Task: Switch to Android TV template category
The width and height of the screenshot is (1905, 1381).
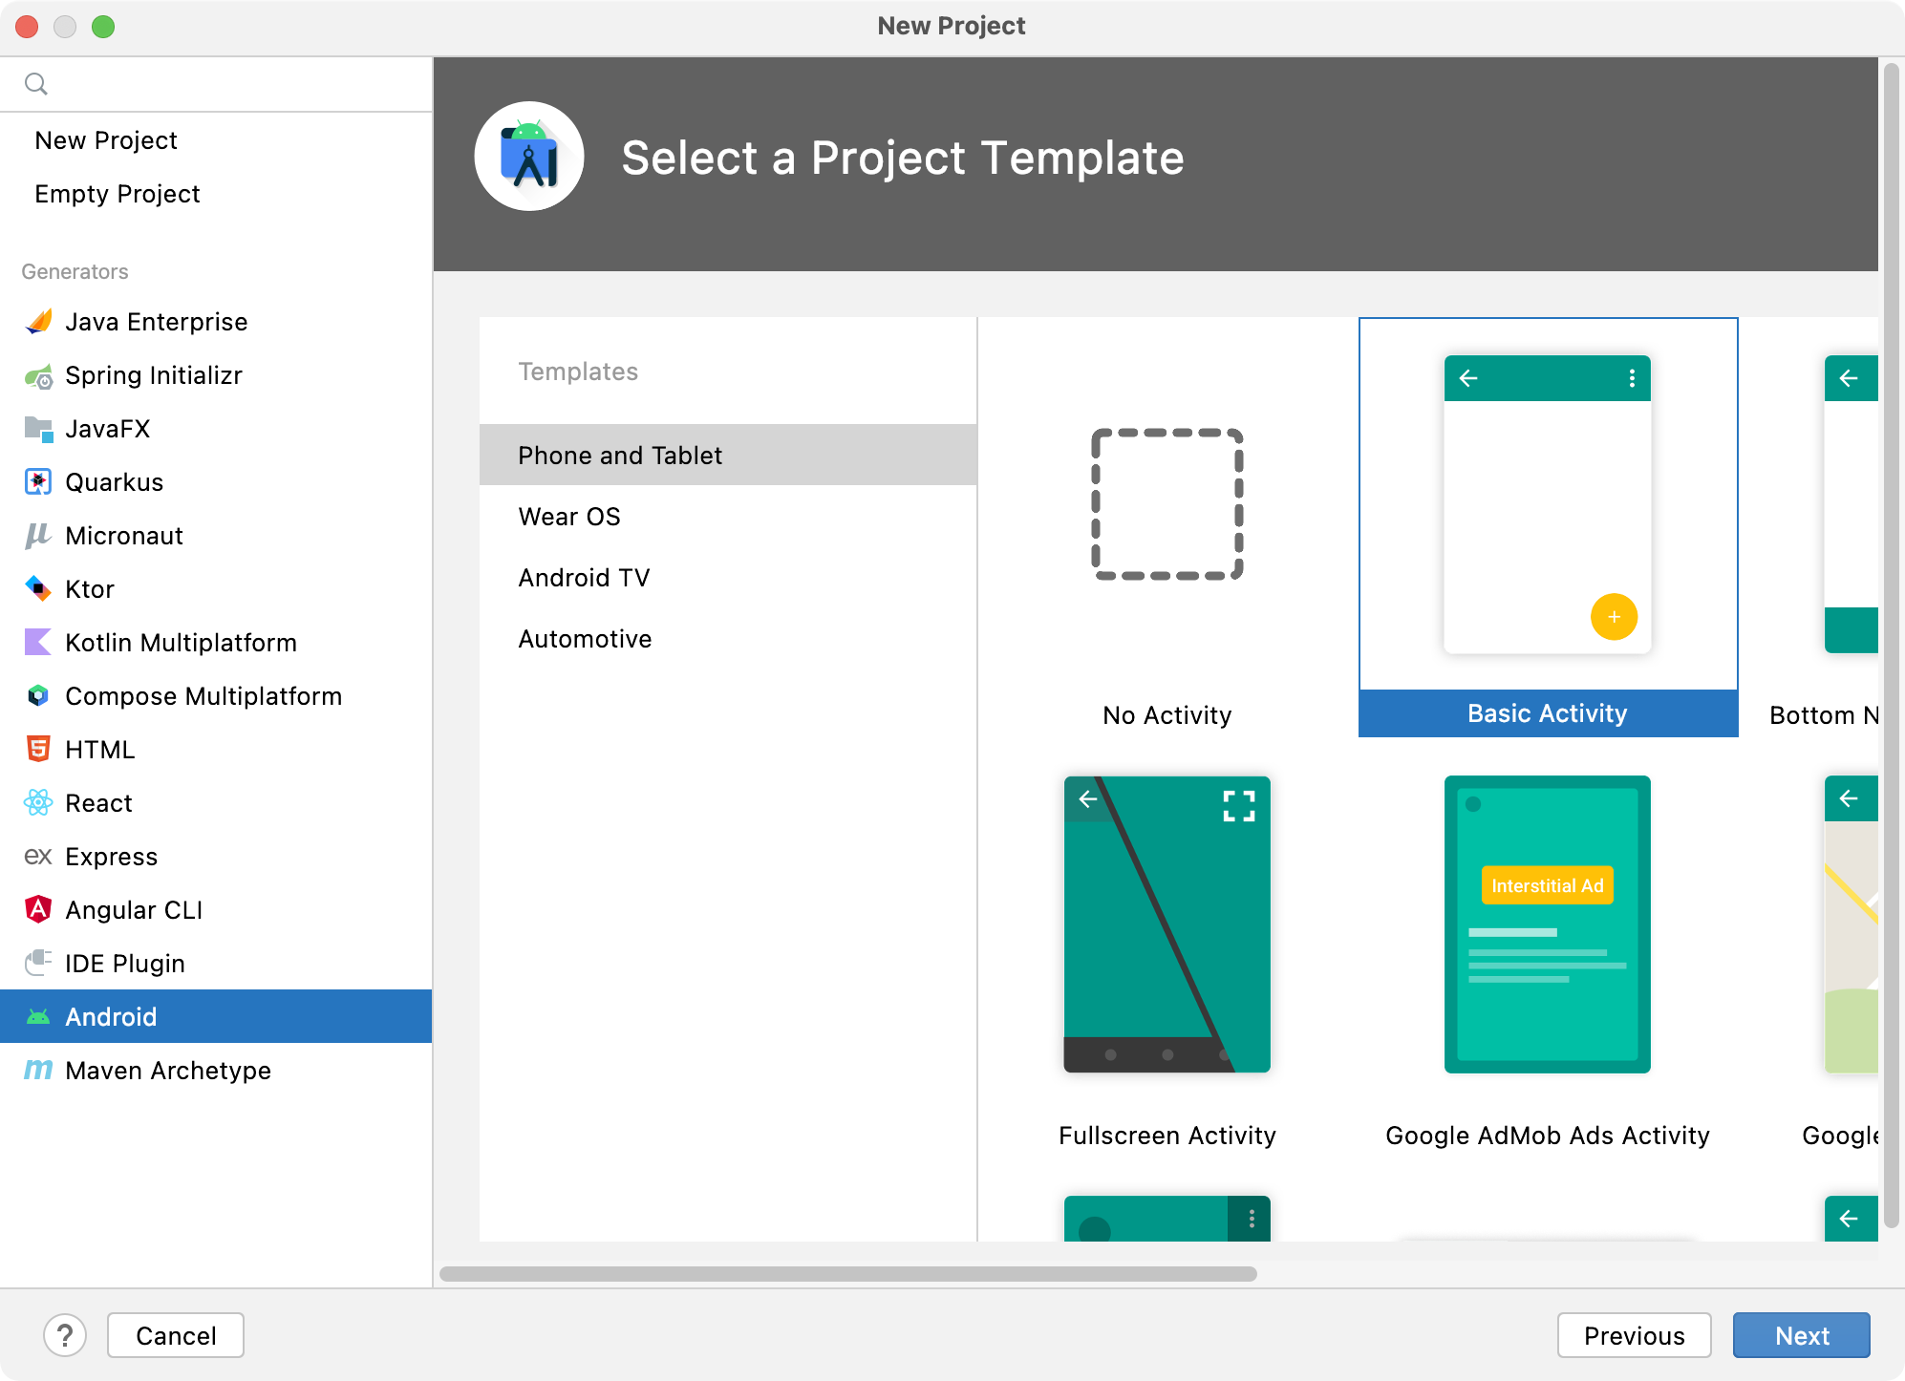Action: coord(586,577)
